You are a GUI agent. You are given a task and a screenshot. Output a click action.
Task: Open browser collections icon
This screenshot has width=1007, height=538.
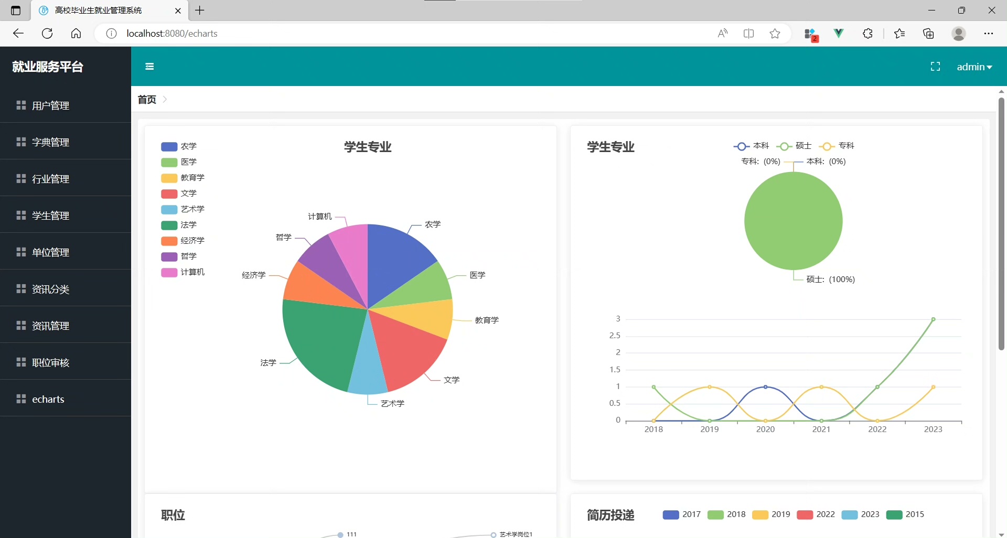(x=928, y=34)
